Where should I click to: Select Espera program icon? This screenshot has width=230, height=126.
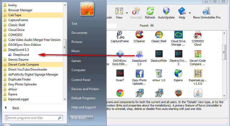[x=178, y=73]
